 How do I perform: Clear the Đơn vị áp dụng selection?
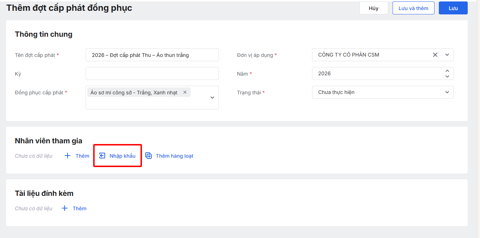pyautogui.click(x=435, y=55)
